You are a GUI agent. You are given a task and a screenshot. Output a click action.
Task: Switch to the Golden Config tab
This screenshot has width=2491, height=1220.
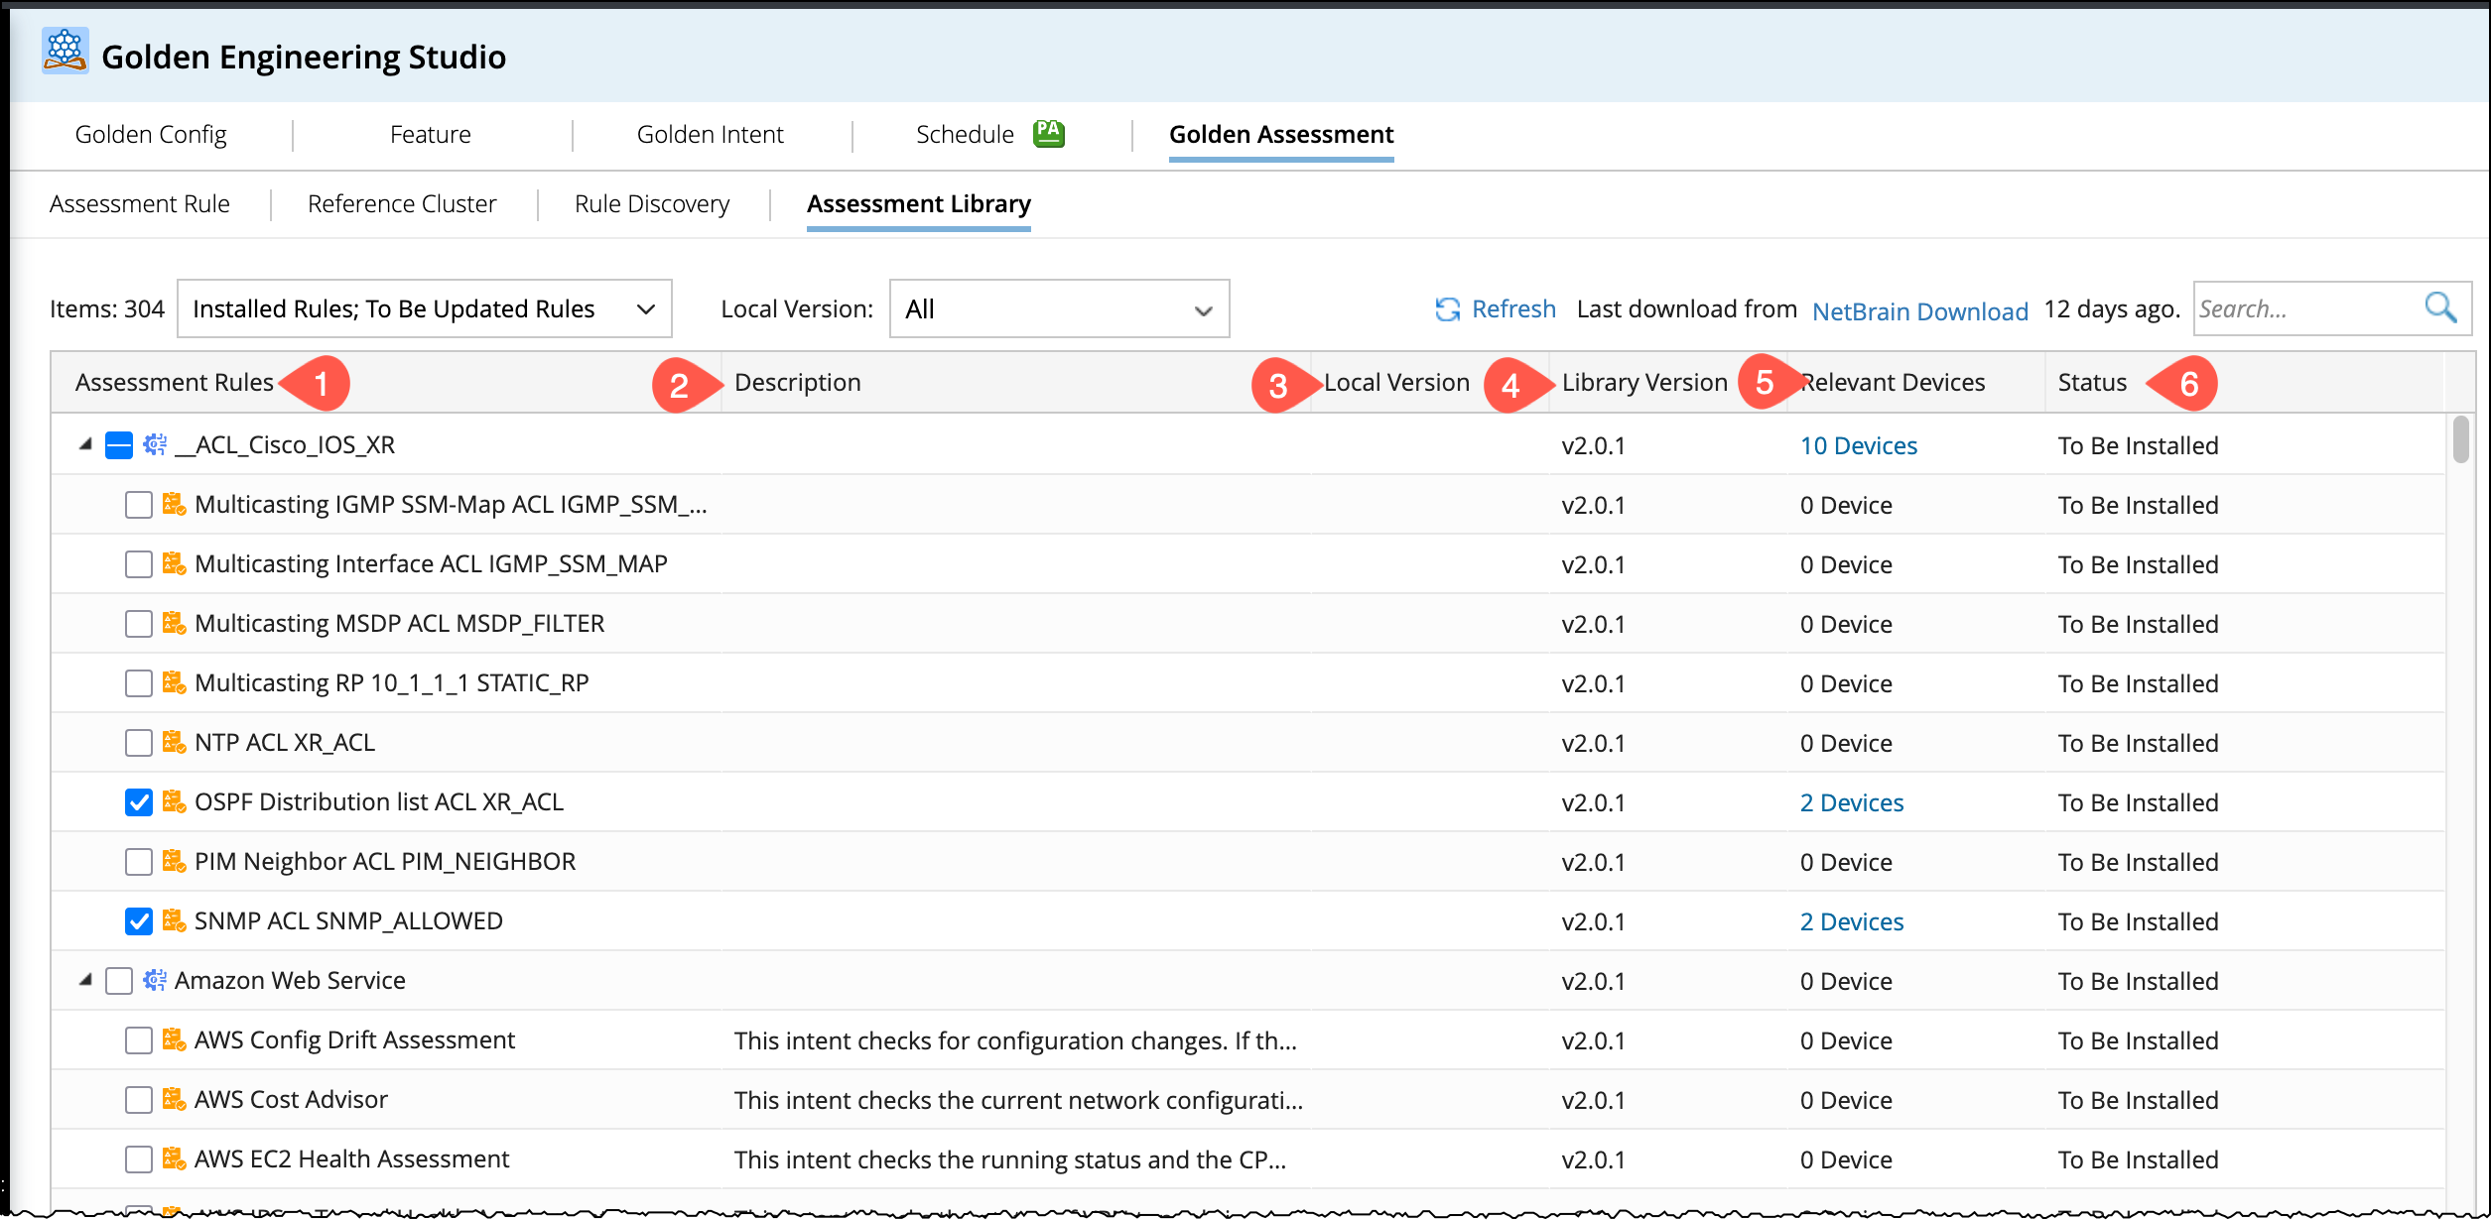click(x=151, y=134)
